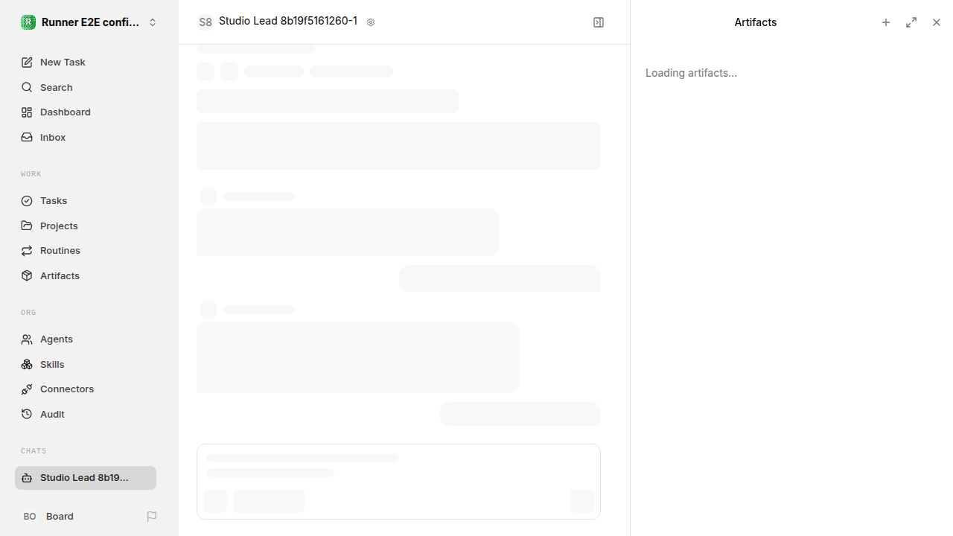Click the Audit history icon
This screenshot has width=953, height=536.
(27, 414)
